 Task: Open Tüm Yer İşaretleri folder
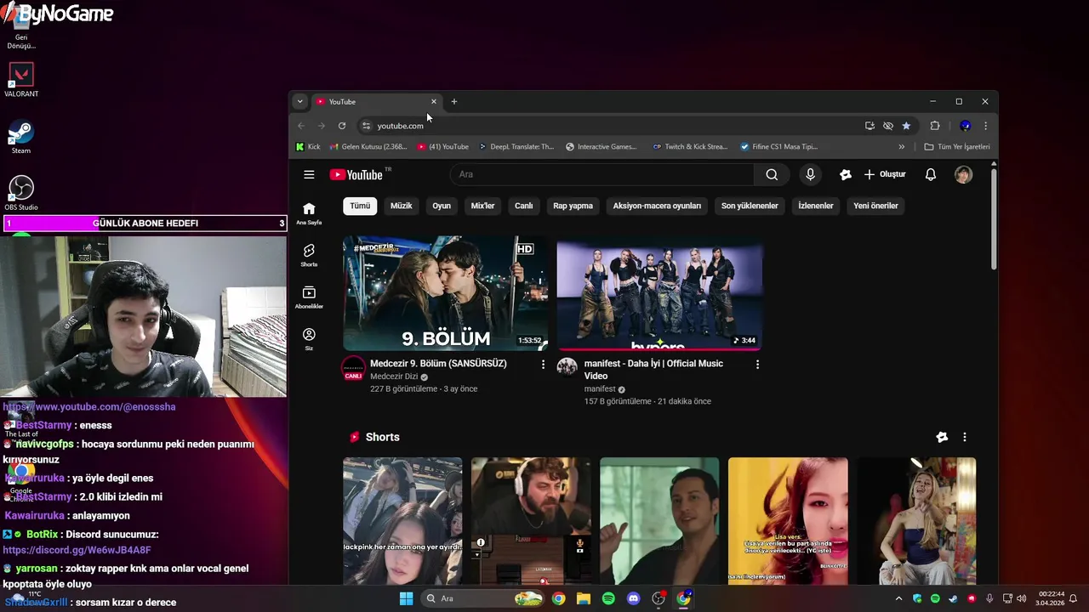[957, 146]
